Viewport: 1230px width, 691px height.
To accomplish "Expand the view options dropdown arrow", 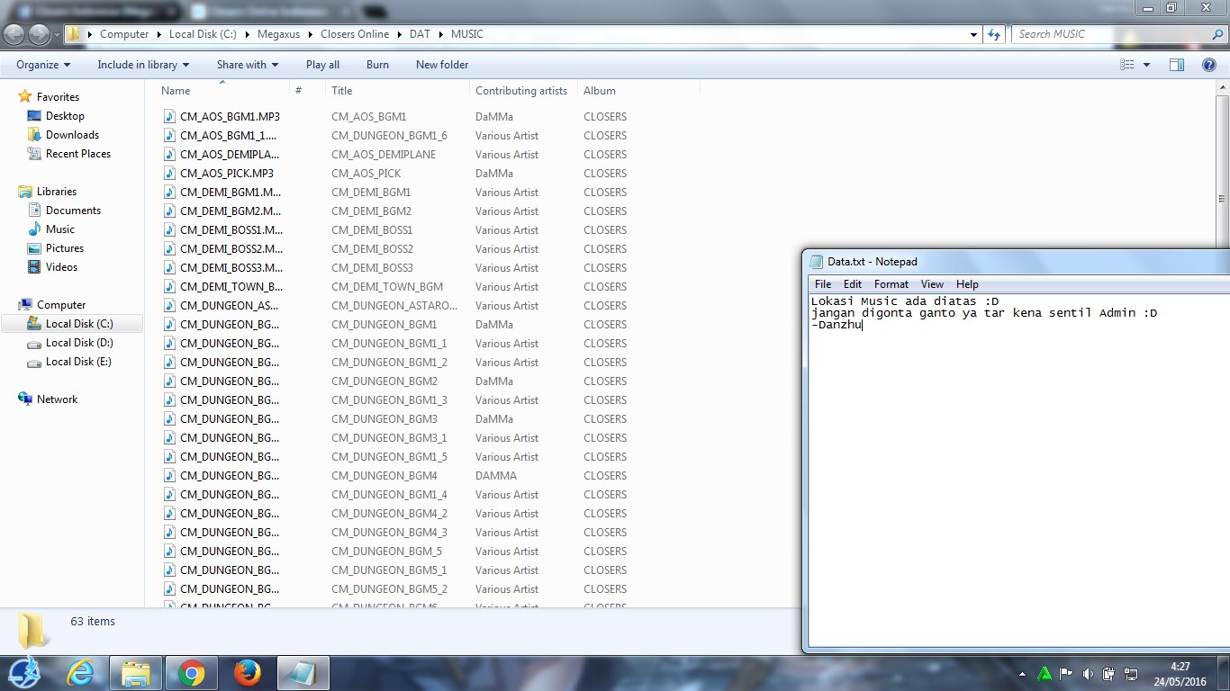I will coord(1146,65).
